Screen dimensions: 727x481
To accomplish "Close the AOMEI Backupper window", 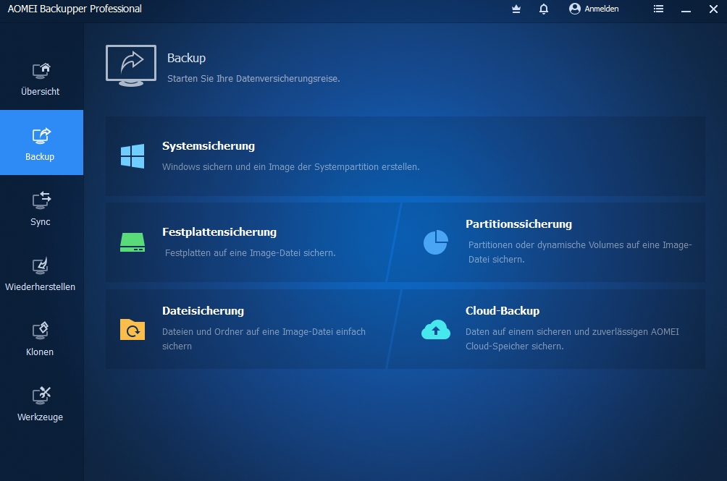I will [x=713, y=9].
